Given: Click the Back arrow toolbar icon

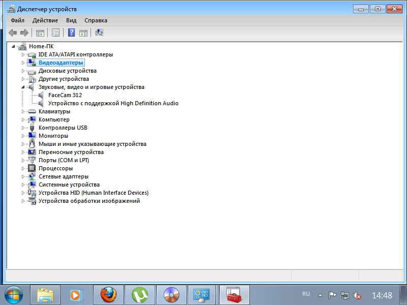Looking at the screenshot, I should coord(13,33).
